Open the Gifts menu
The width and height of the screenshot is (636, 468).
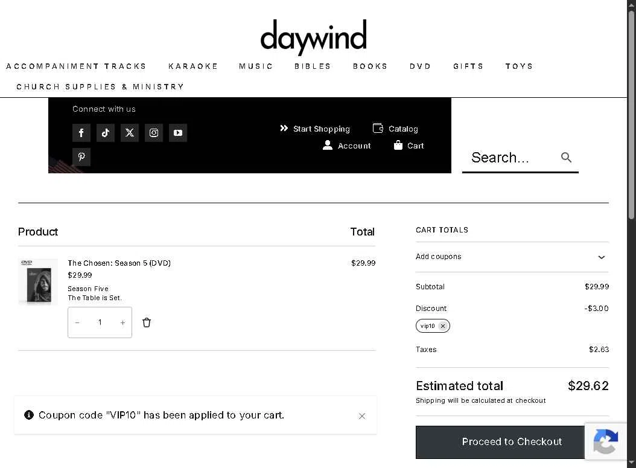(468, 66)
